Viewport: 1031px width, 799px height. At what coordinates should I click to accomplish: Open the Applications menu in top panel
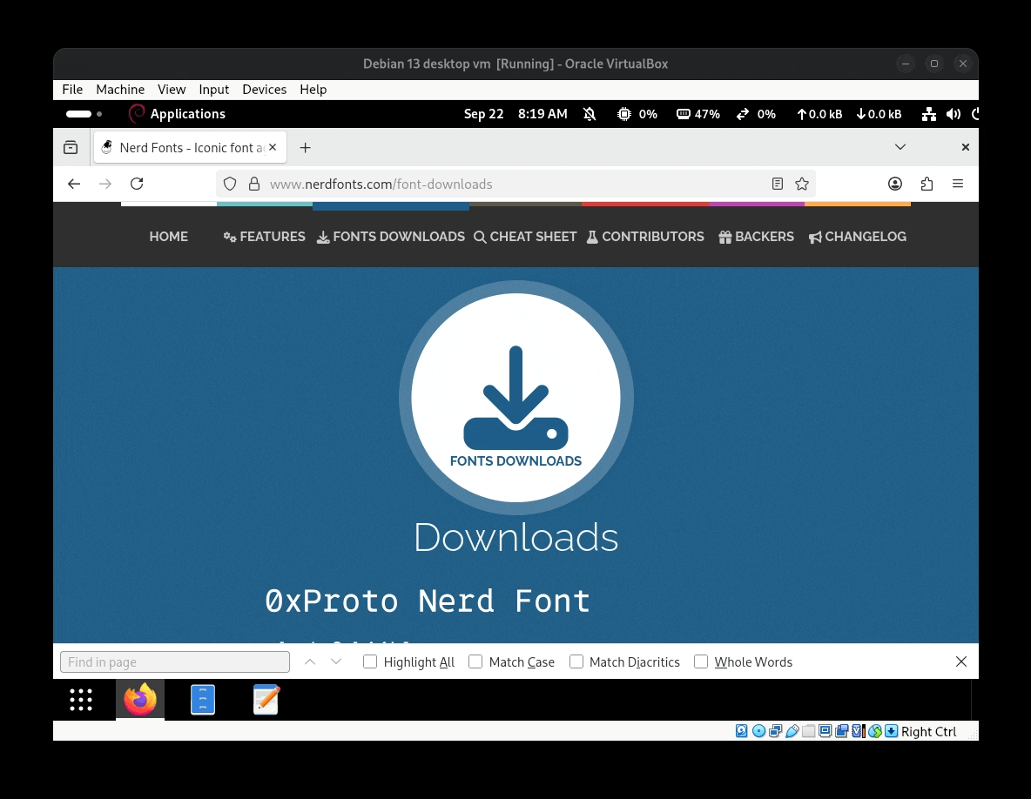178,114
